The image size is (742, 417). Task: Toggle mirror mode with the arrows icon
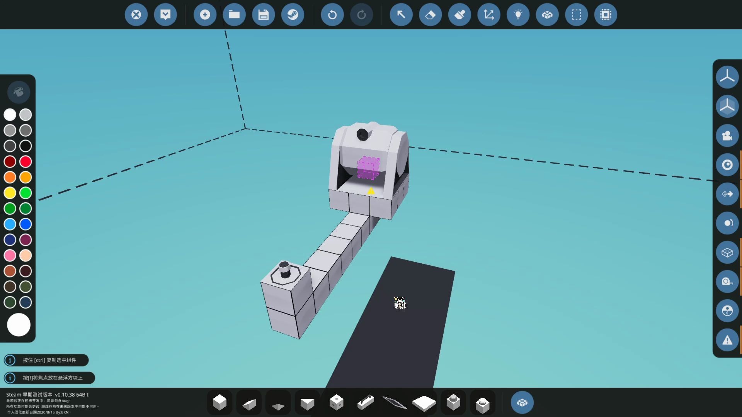click(727, 194)
